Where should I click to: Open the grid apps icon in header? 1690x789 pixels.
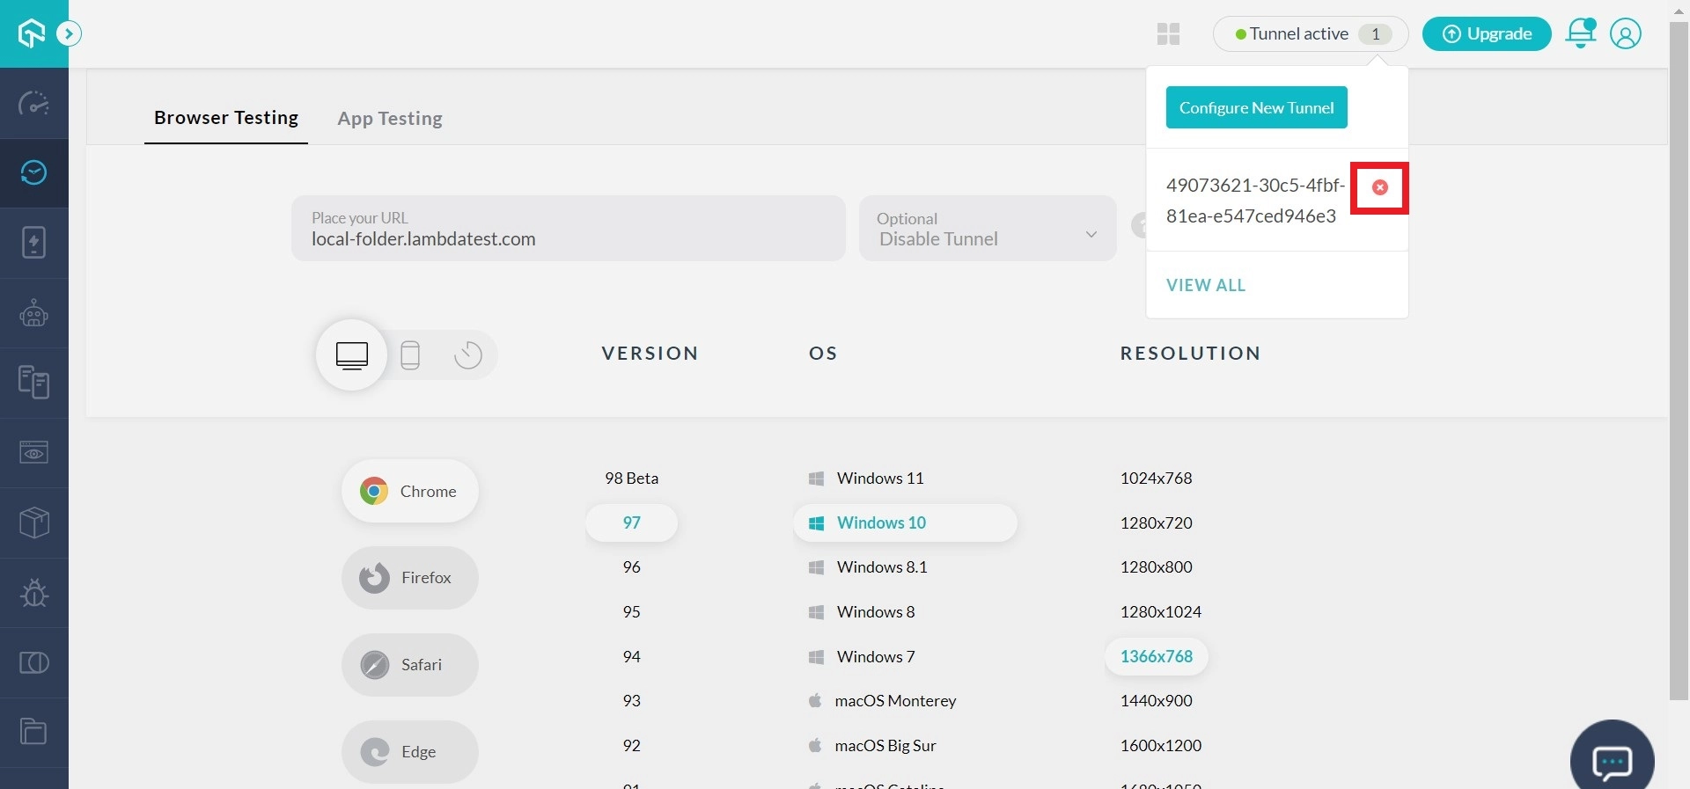tap(1168, 34)
